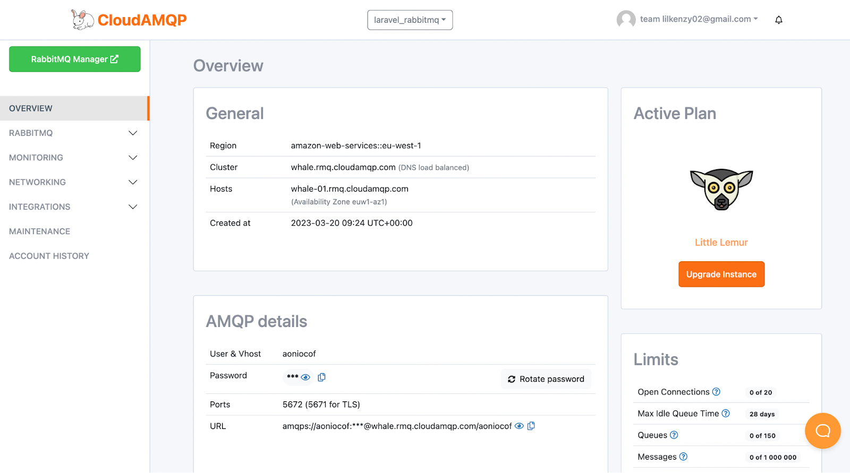Click the Little Lemur plan image
Image resolution: width=850 pixels, height=473 pixels.
[721, 190]
